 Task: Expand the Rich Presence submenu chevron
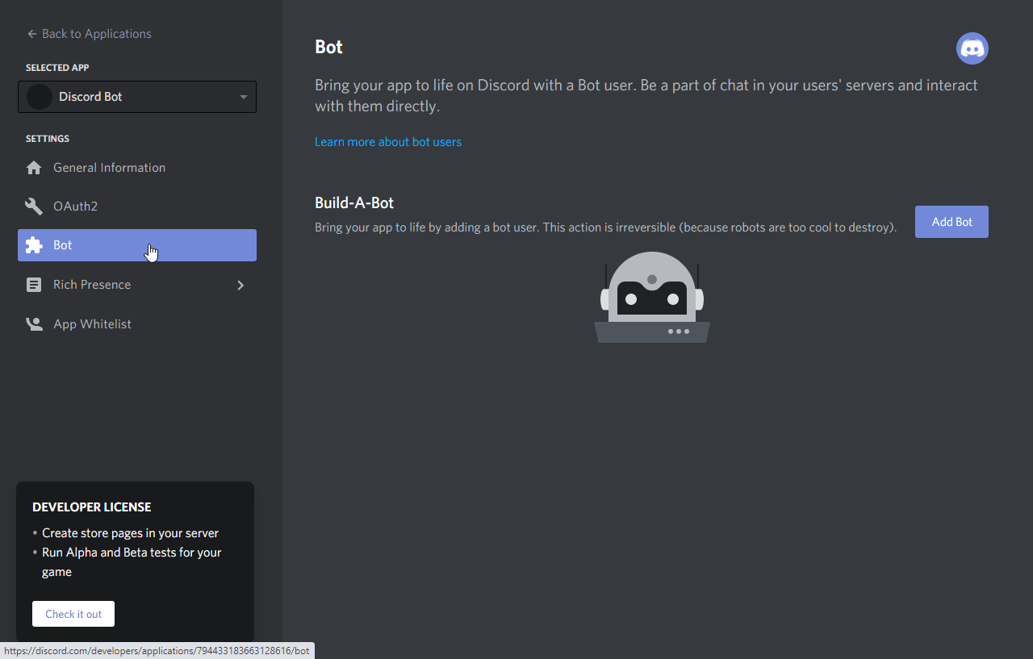point(240,285)
